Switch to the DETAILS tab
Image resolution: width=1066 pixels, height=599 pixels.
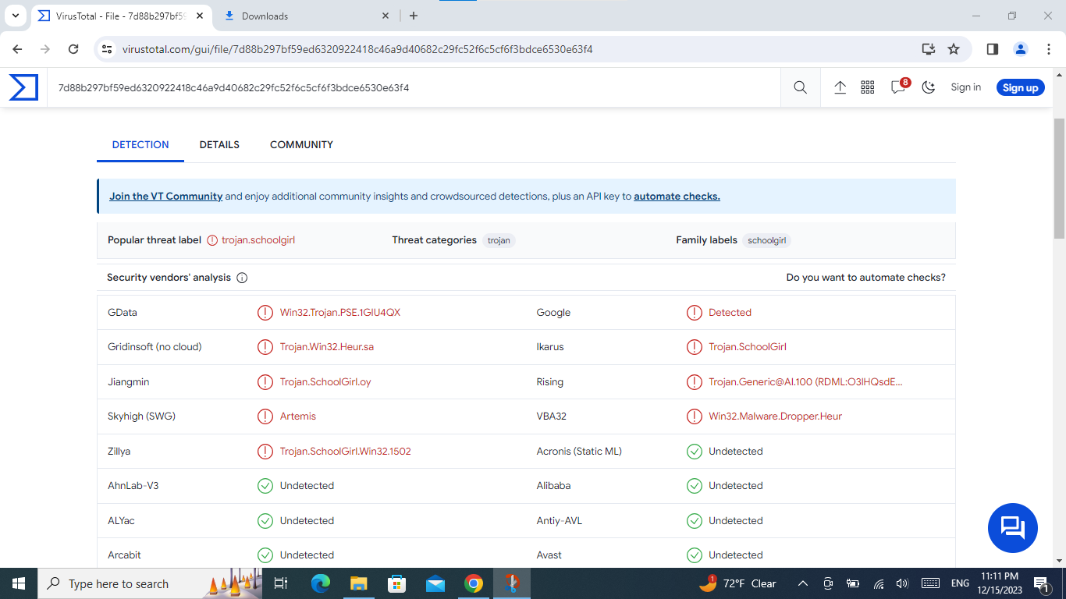click(x=219, y=145)
